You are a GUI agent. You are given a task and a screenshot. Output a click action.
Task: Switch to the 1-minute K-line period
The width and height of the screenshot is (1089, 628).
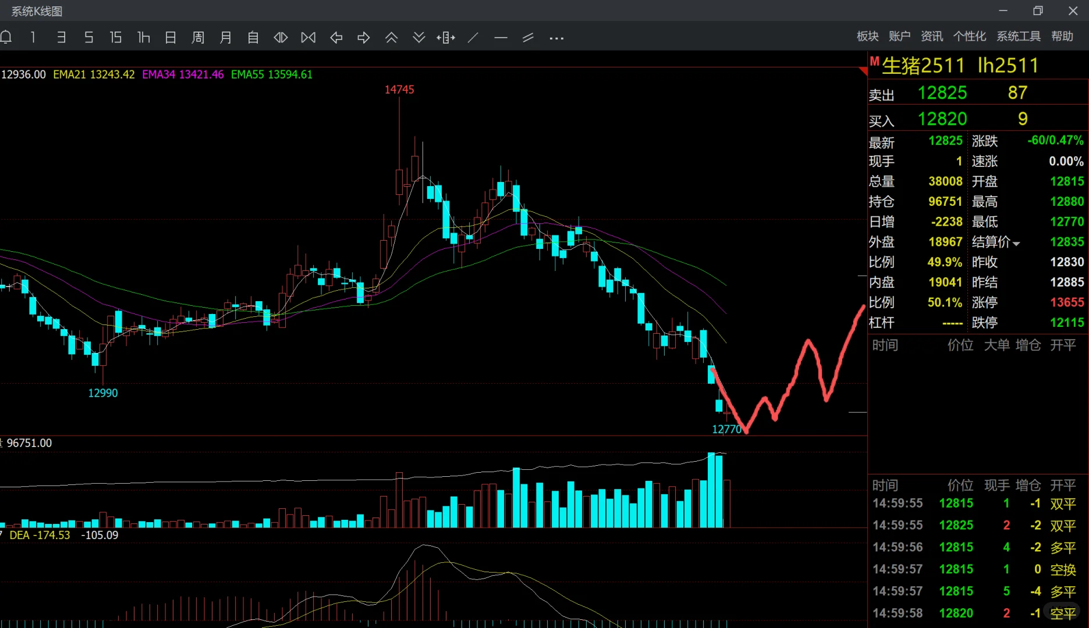pyautogui.click(x=33, y=38)
